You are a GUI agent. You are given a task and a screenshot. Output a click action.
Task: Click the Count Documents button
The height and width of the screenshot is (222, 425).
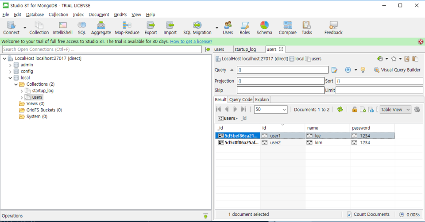pos(368,214)
